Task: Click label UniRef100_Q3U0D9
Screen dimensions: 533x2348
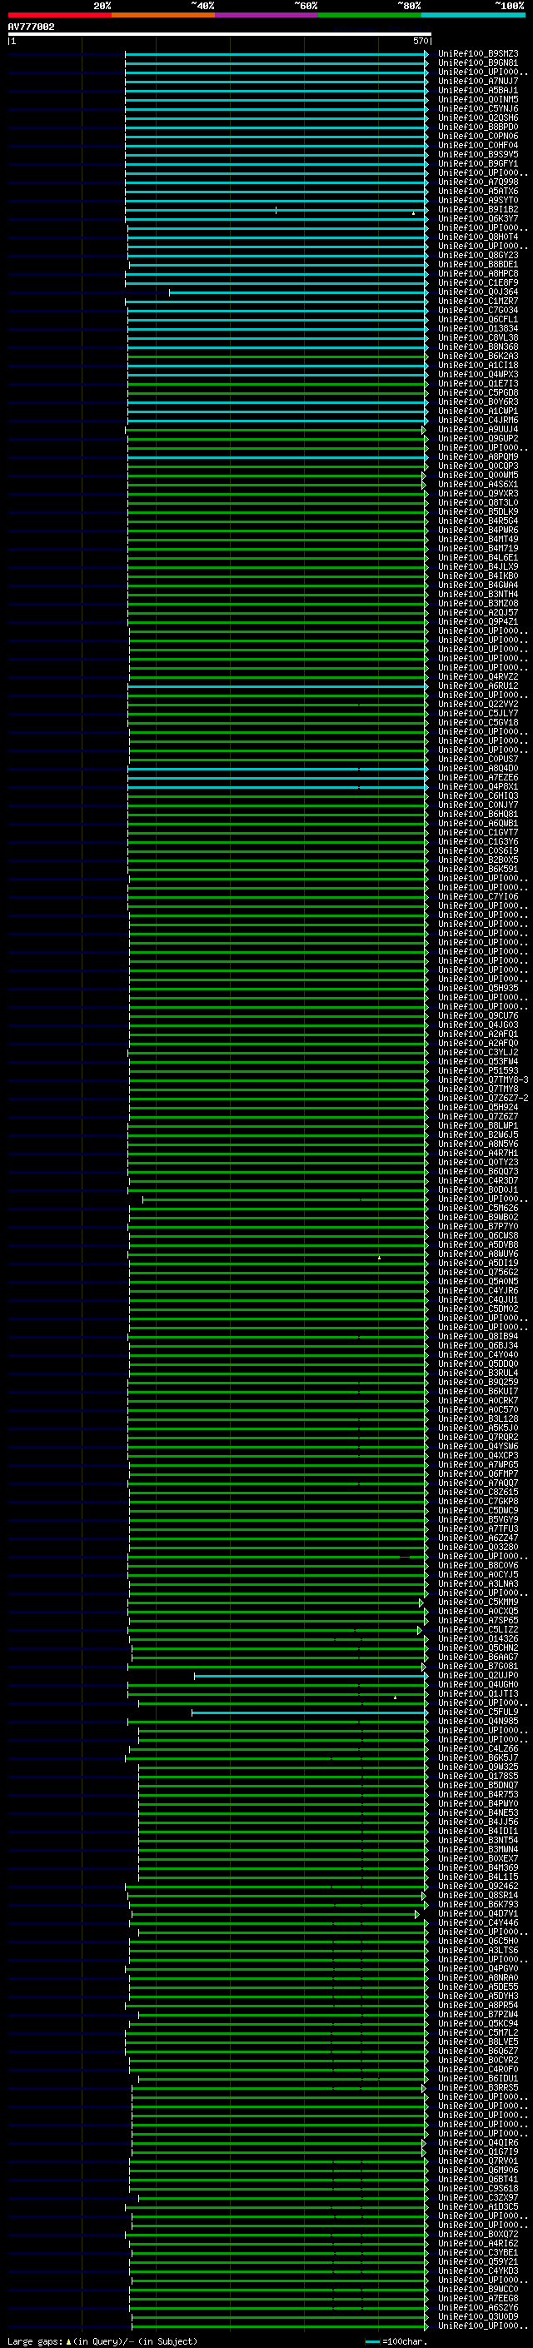Action: 477,2316
